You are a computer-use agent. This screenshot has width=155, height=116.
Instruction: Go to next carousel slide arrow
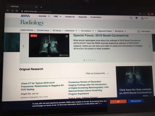(x=149, y=46)
